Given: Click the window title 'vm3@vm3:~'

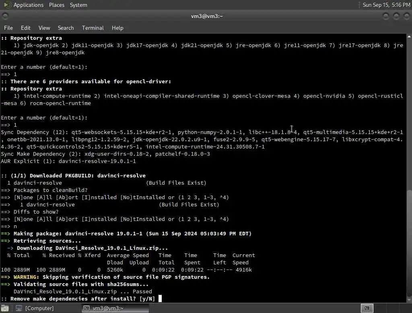Looking at the screenshot, I should [x=207, y=16].
